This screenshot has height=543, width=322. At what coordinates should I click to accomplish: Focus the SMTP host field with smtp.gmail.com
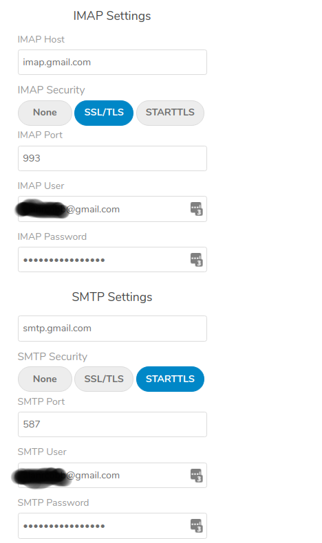coord(112,329)
